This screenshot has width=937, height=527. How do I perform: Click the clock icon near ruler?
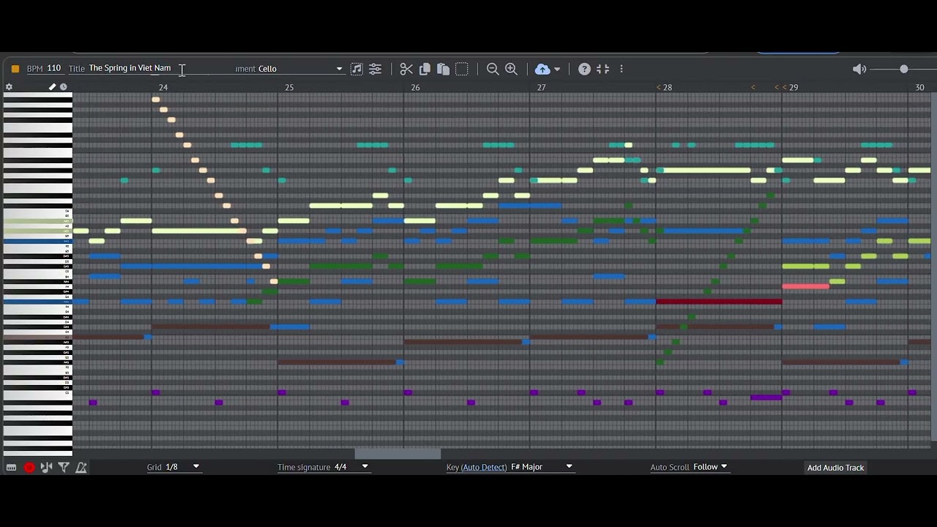pos(64,87)
